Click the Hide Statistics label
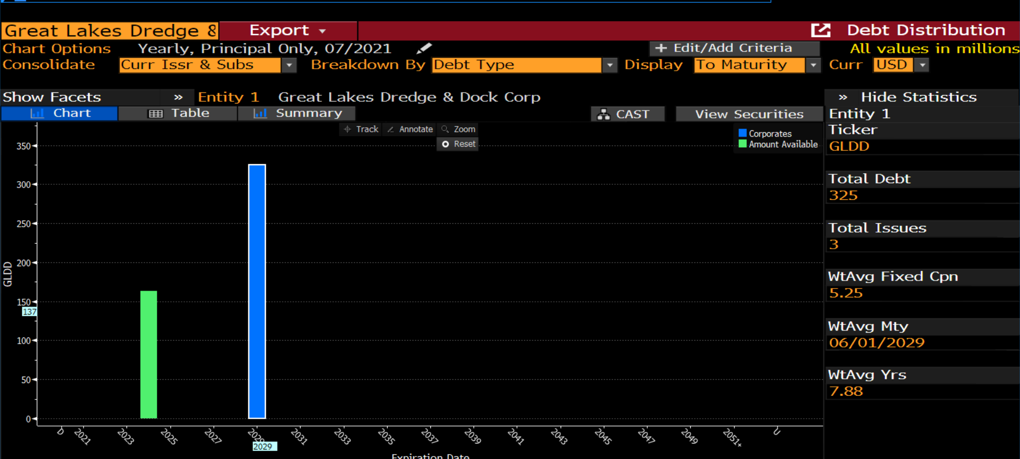1020x459 pixels. (919, 97)
